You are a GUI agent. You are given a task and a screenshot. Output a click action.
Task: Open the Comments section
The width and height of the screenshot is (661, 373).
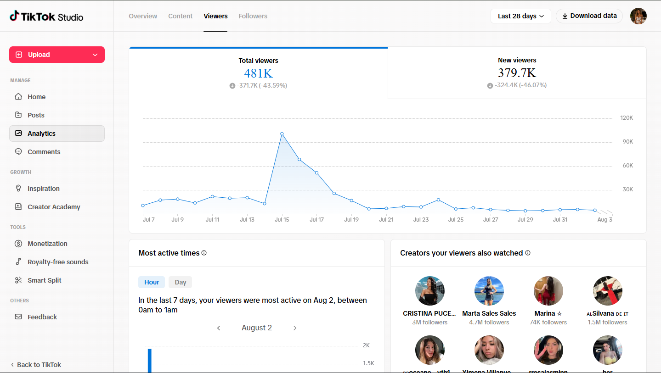[57, 152]
